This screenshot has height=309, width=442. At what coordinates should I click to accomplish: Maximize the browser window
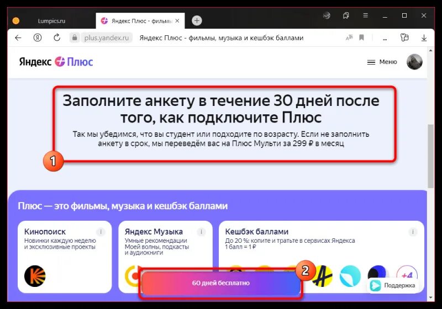[404, 15]
